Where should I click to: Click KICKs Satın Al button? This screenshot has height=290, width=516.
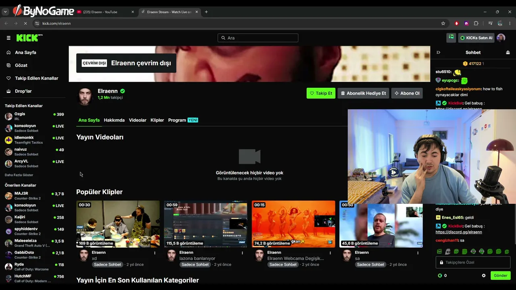coord(476,38)
